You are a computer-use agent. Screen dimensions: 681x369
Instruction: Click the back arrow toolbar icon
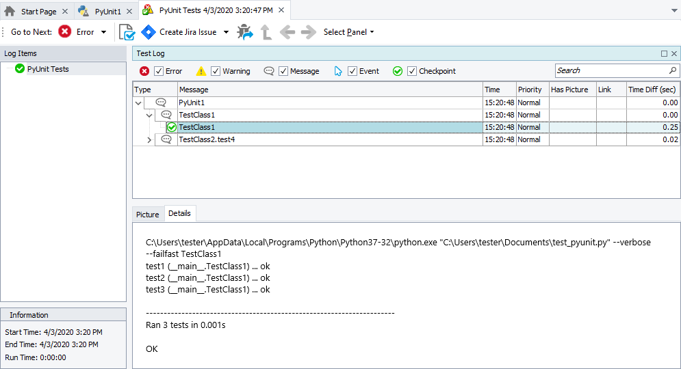[x=287, y=32]
